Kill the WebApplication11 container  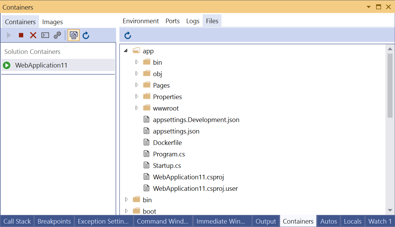coord(33,35)
